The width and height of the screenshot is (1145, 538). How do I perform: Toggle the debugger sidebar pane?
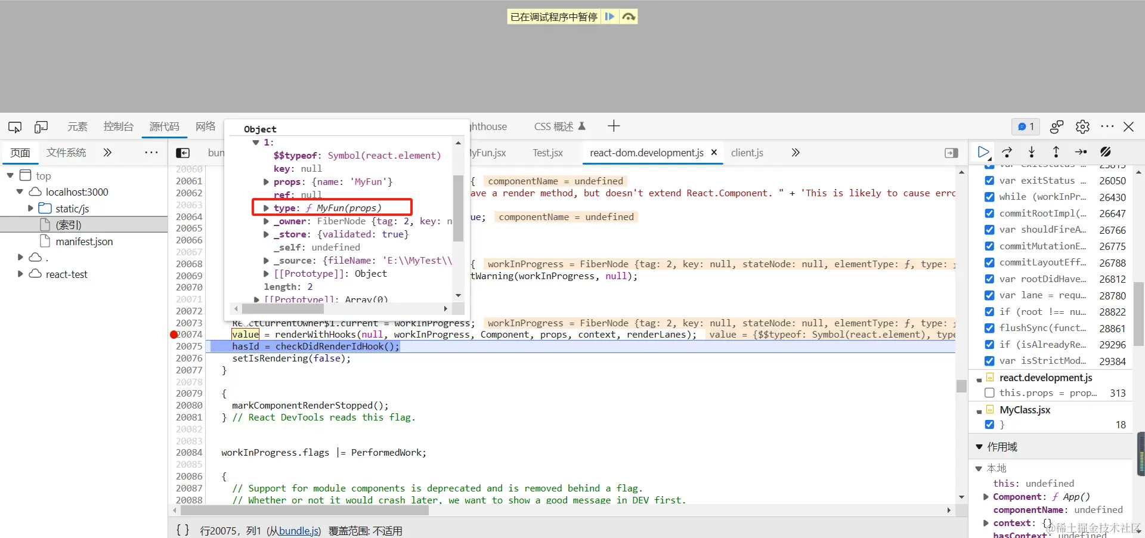952,153
